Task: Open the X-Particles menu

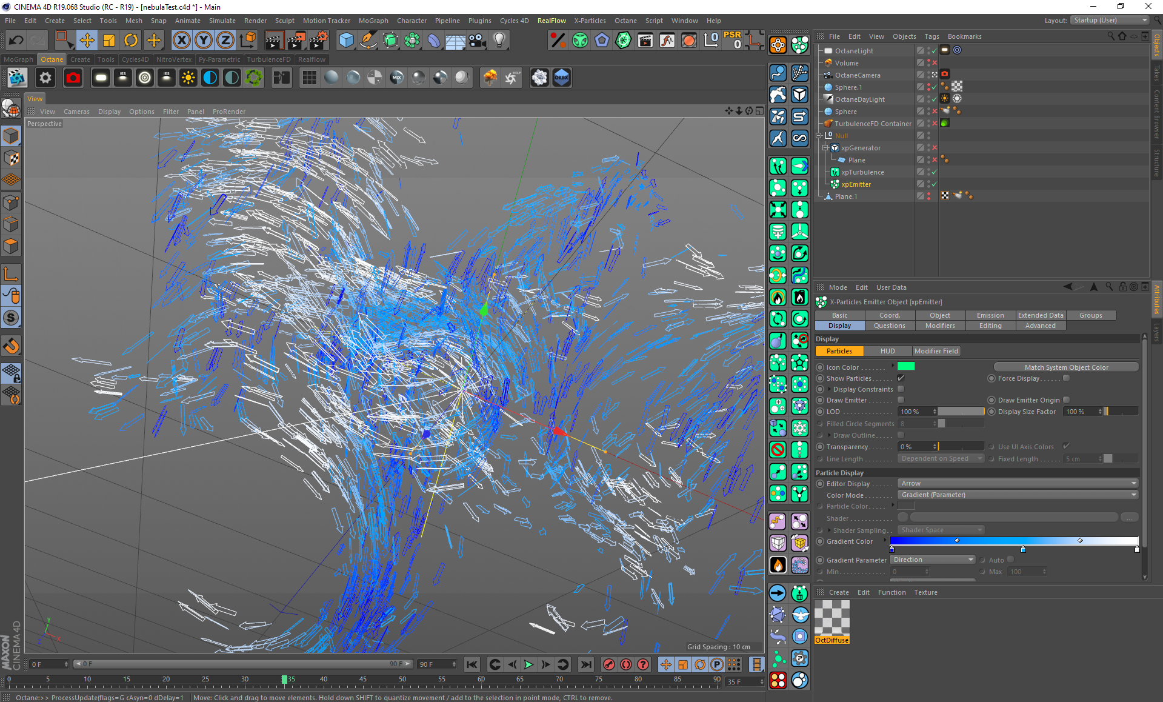Action: pyautogui.click(x=590, y=21)
